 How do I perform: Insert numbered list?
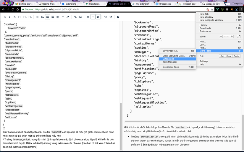tap(53, 17)
